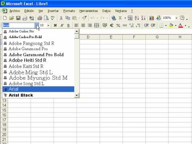Select Adobe Fangsong Std R font
Viewport: 192px width, 144px height.
[x=38, y=43]
